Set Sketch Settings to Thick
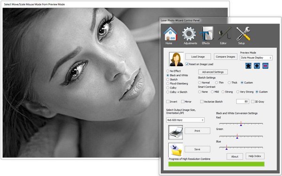This screenshot has height=176, width=282. click(233, 83)
